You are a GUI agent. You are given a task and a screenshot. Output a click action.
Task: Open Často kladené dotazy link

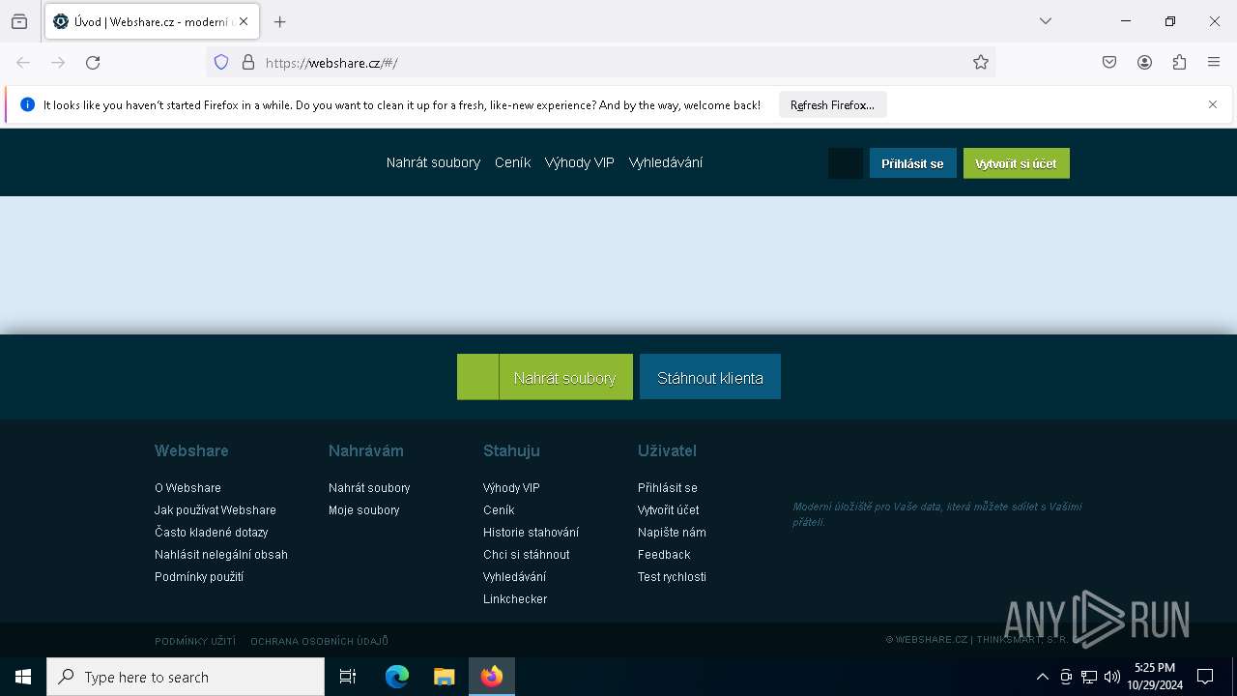coord(212,533)
